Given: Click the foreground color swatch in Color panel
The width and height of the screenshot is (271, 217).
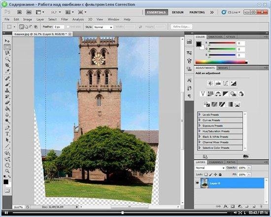Looking at the screenshot, I should [199, 44].
